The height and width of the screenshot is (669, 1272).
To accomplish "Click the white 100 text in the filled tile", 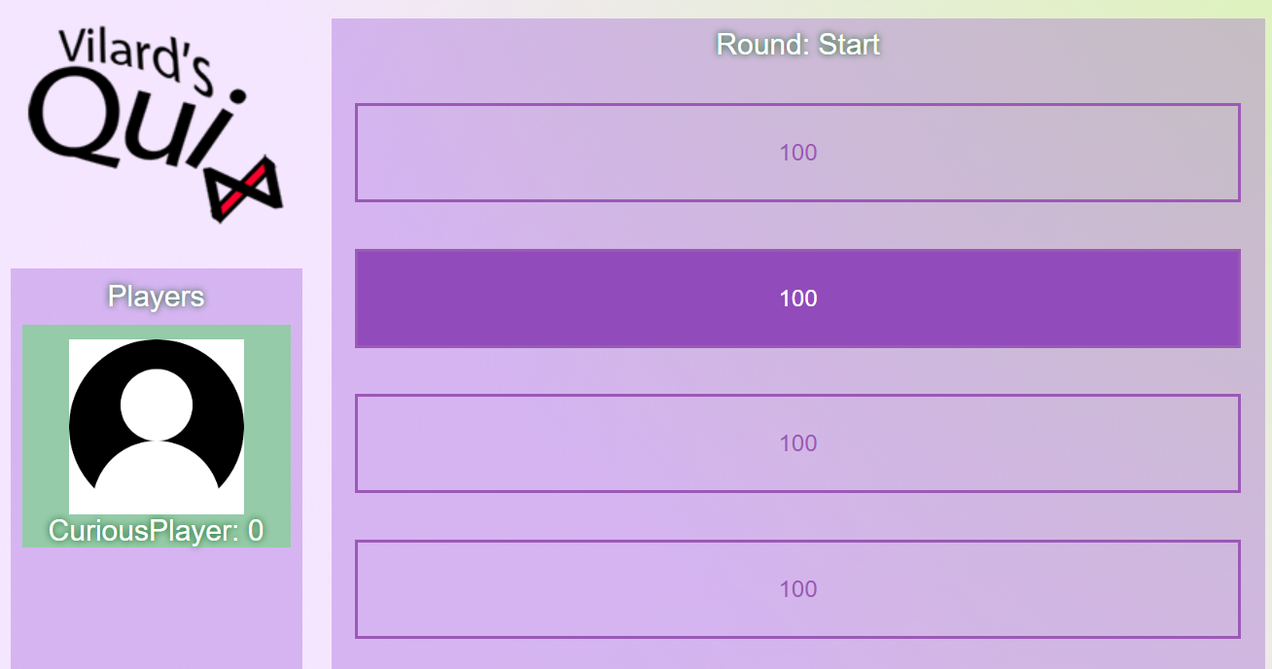I will [x=797, y=299].
